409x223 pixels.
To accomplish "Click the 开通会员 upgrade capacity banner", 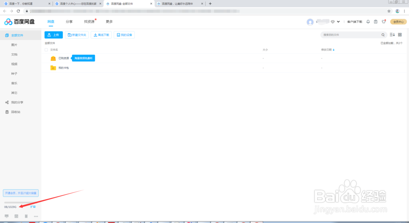I will tap(21, 193).
